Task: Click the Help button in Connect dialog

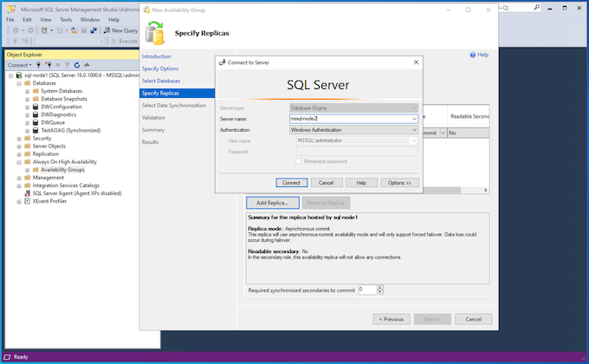Action: (361, 183)
